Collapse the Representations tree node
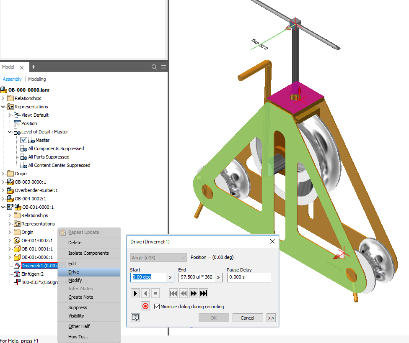The height and width of the screenshot is (343, 409). coord(3,107)
